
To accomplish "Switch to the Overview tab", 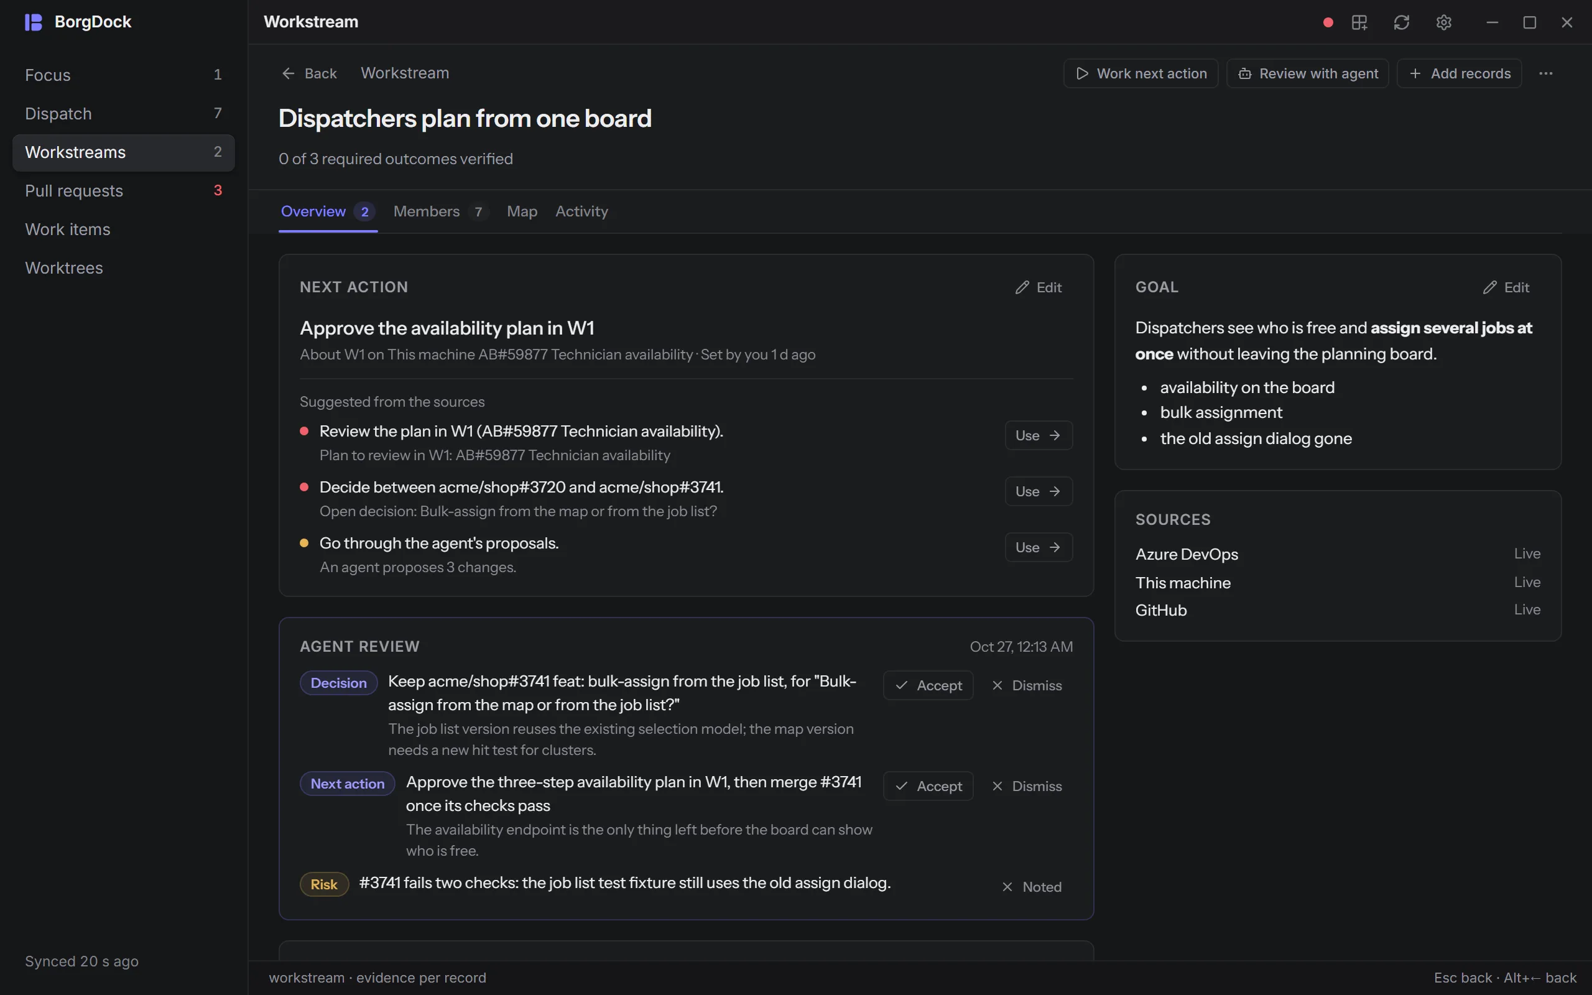I will point(328,212).
